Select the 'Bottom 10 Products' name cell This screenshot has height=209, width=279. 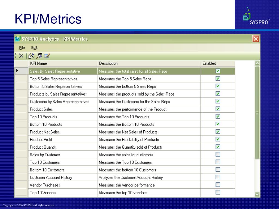63,124
